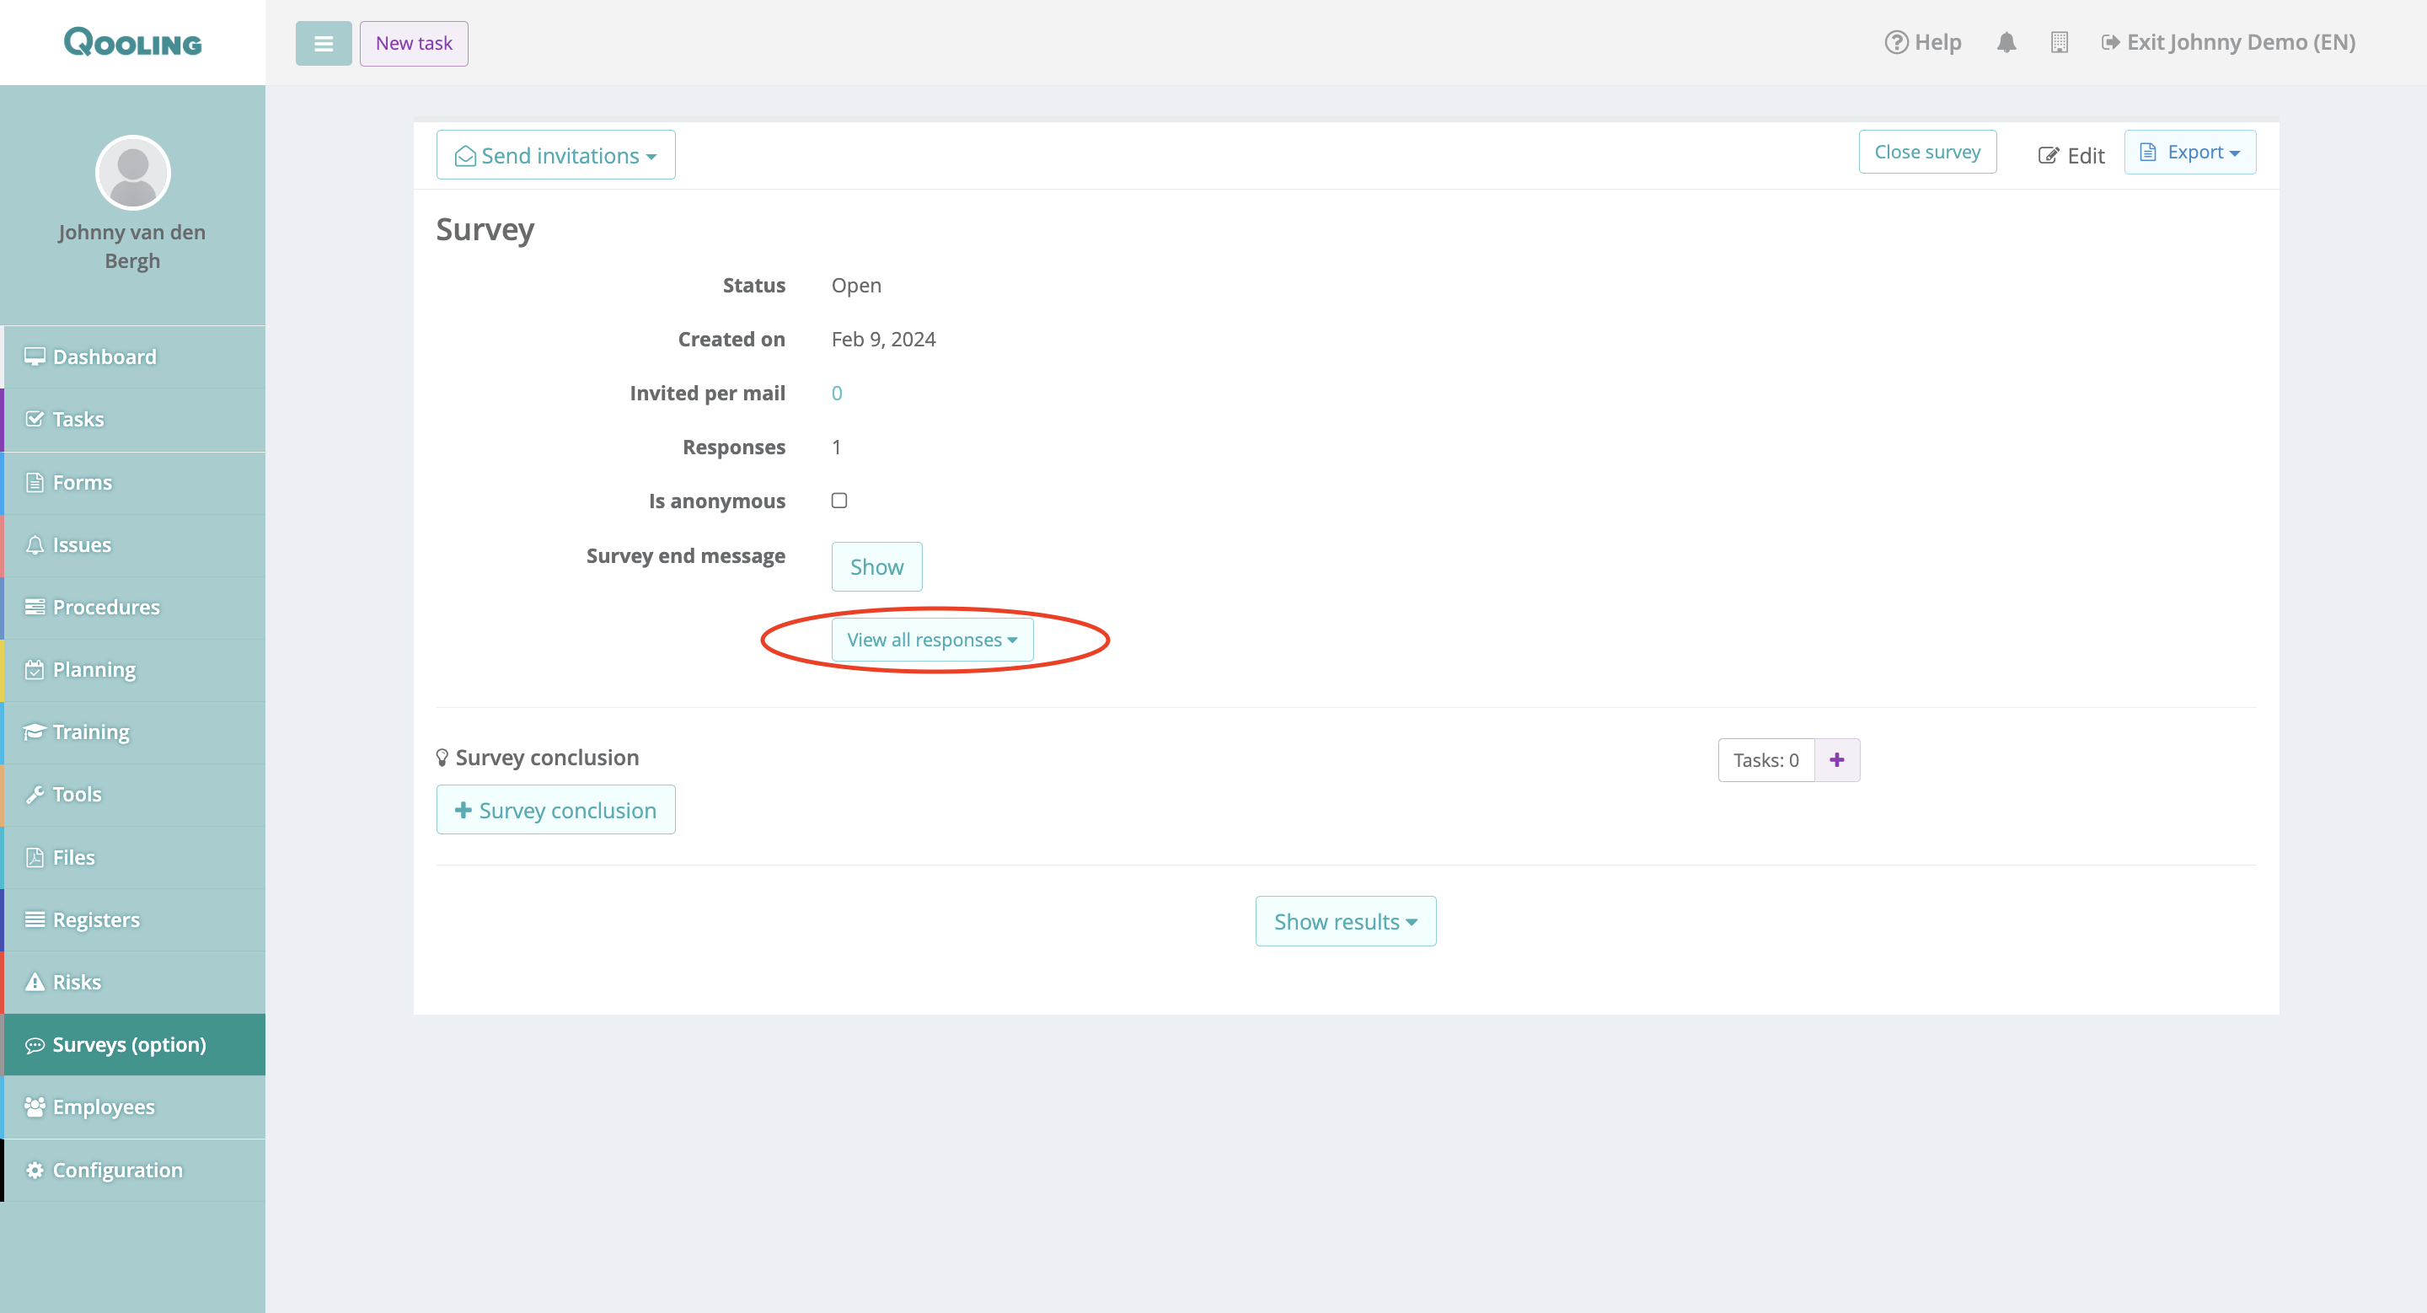Expand the Send invitations dropdown
Screen dimensions: 2427x1313
click(x=556, y=155)
